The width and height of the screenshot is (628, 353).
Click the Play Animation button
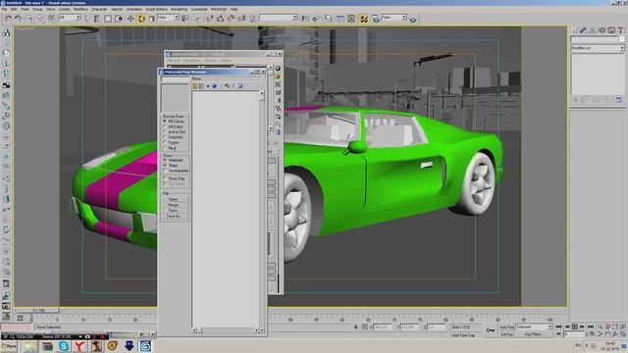click(574, 327)
